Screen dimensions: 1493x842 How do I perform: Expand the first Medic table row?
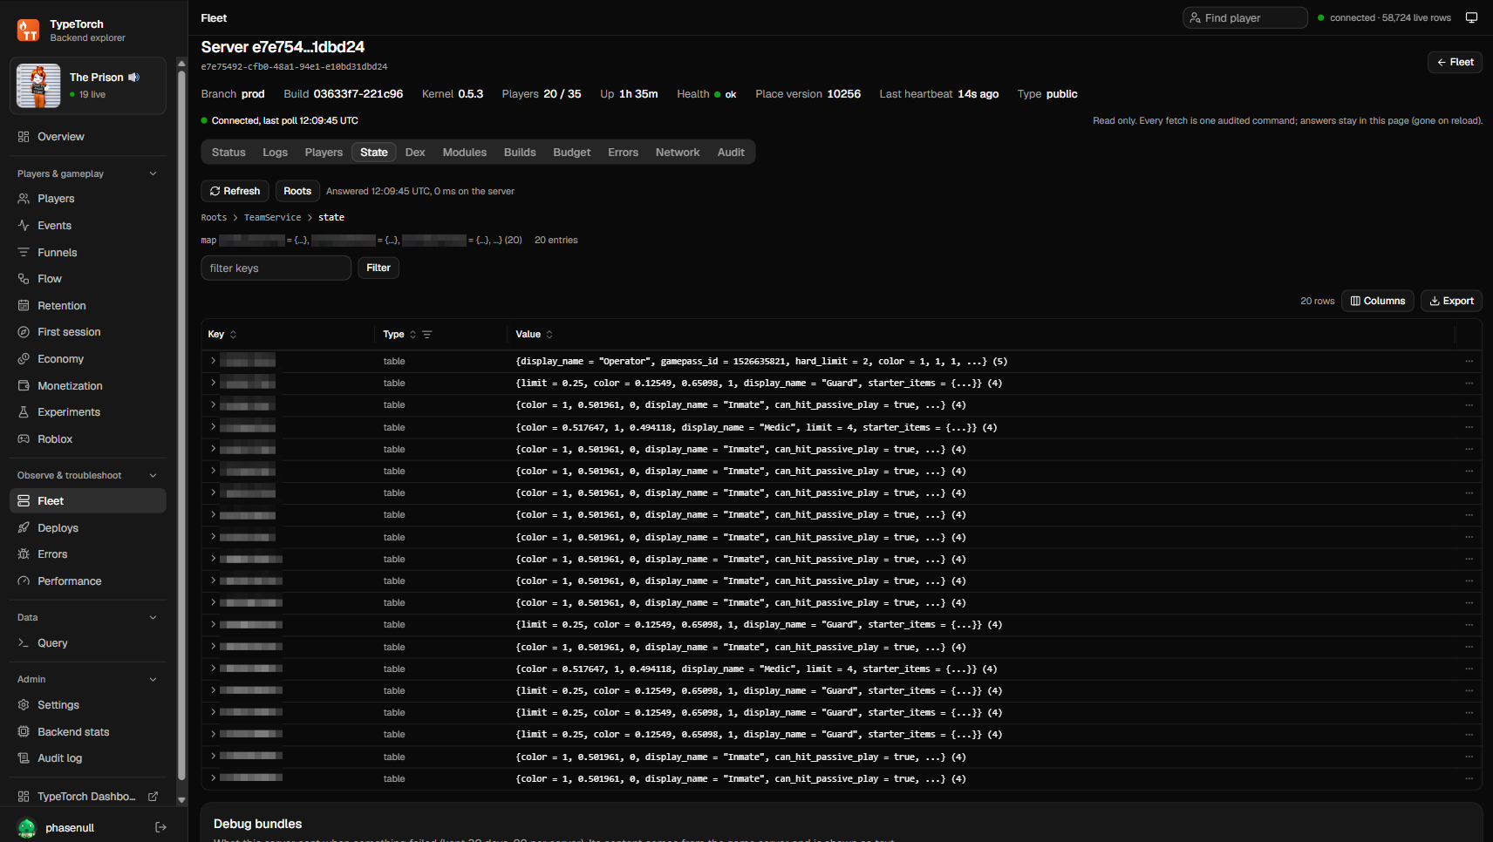pos(213,427)
